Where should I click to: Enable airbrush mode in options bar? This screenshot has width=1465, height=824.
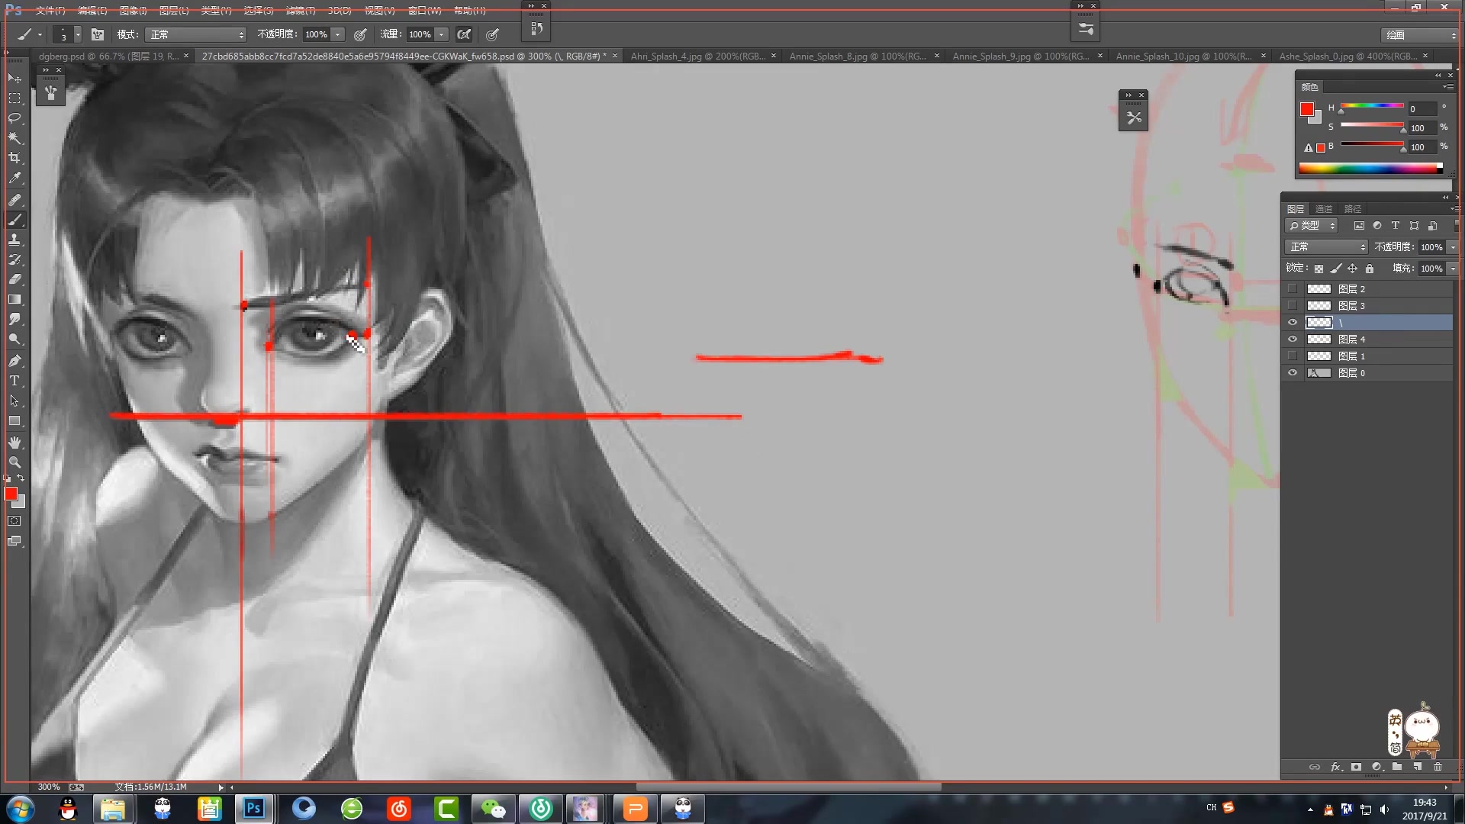click(464, 34)
